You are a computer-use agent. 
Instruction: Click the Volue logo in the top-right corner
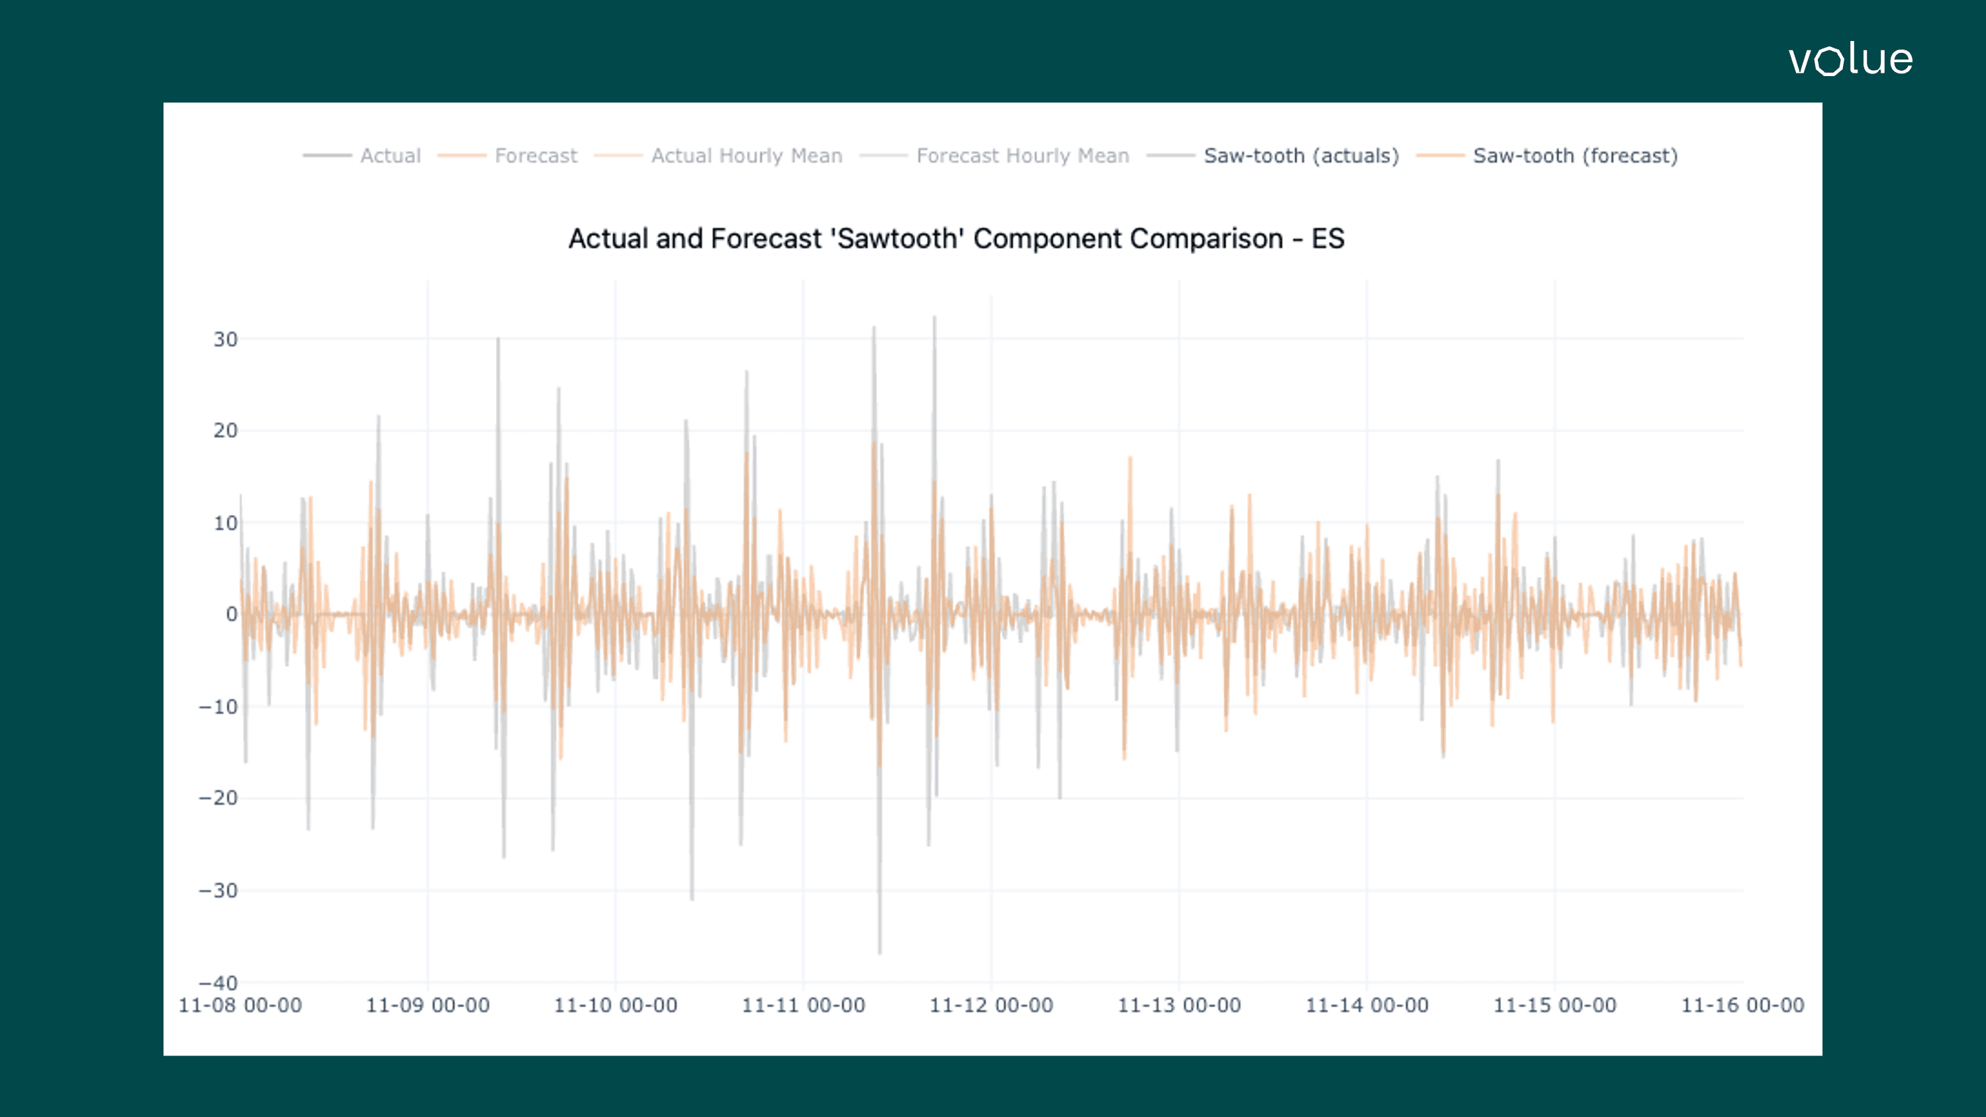pyautogui.click(x=1850, y=60)
